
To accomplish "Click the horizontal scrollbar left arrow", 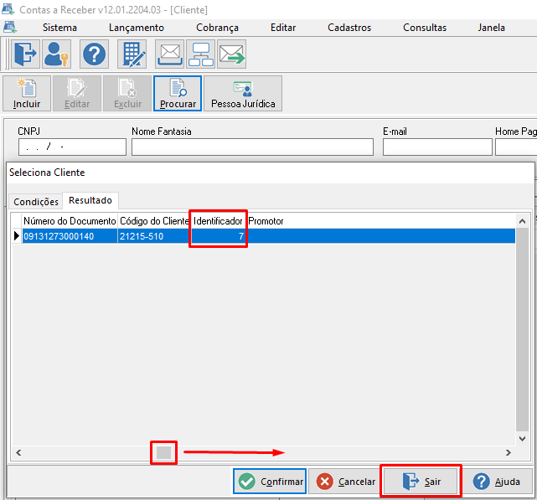I will pos(18,453).
